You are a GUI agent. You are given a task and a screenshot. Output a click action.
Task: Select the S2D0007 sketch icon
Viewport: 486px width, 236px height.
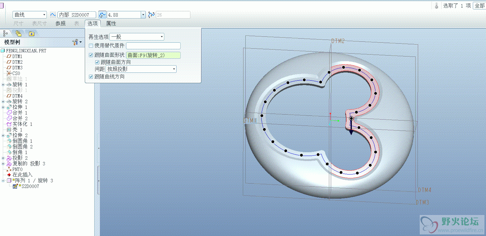click(15, 186)
